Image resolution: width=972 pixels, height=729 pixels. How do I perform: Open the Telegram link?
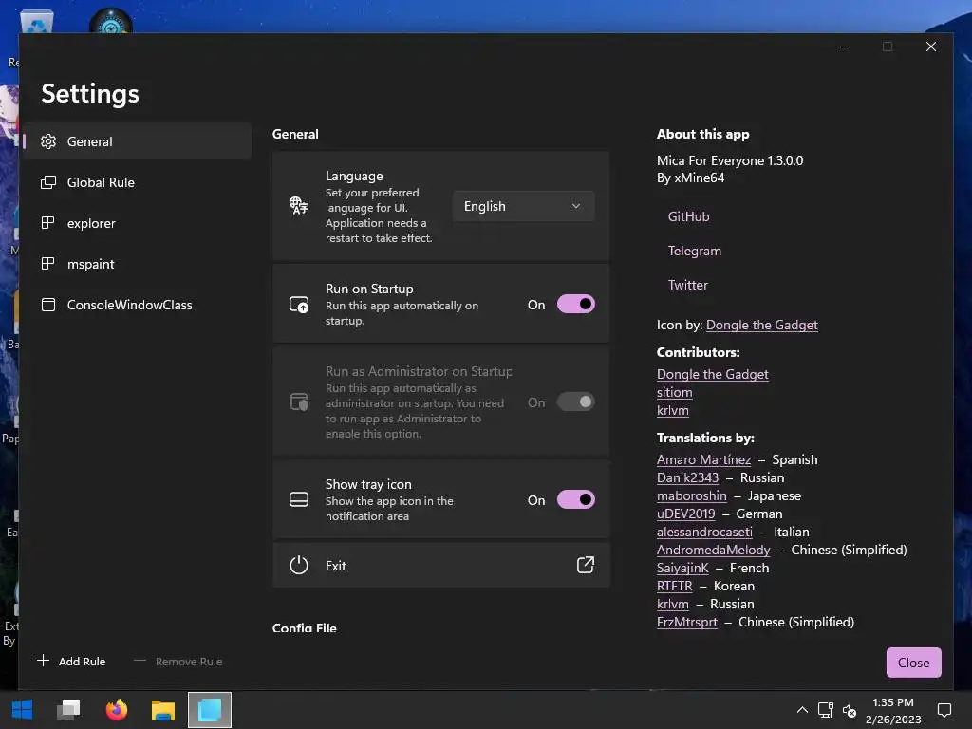coord(694,251)
